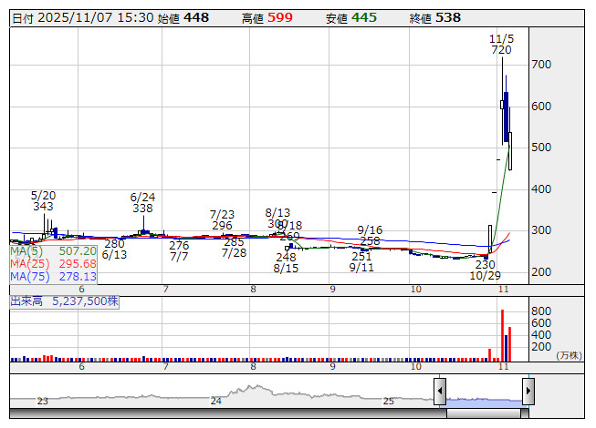Screen dimensions: 596x428
Task: Click year 24 in the overview navigator
Action: point(216,401)
